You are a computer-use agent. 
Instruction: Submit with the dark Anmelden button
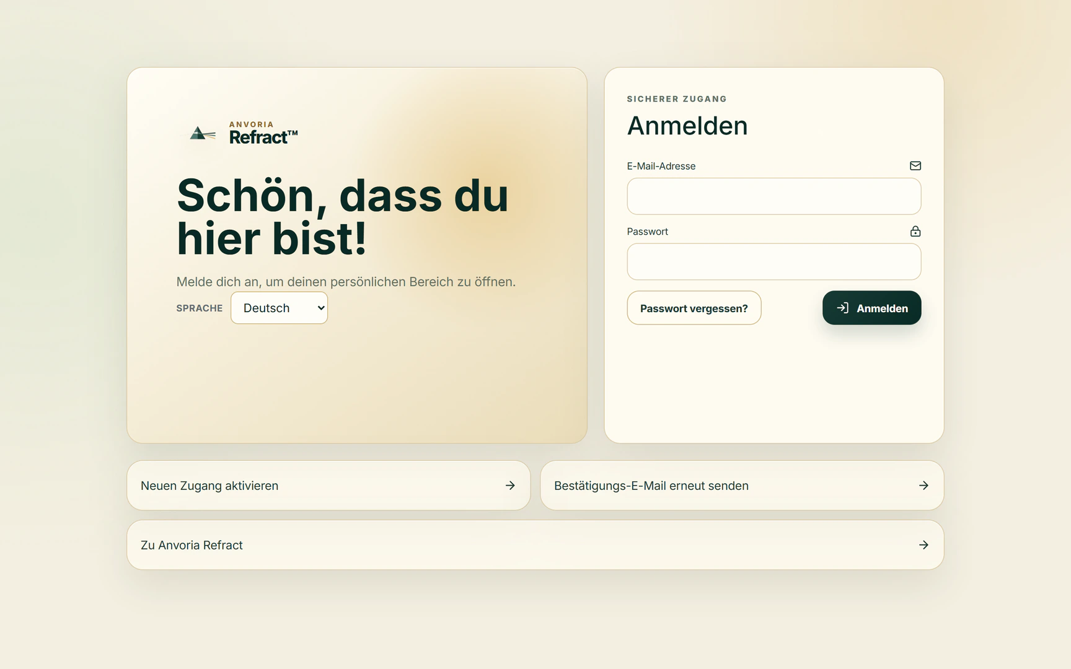pyautogui.click(x=871, y=308)
